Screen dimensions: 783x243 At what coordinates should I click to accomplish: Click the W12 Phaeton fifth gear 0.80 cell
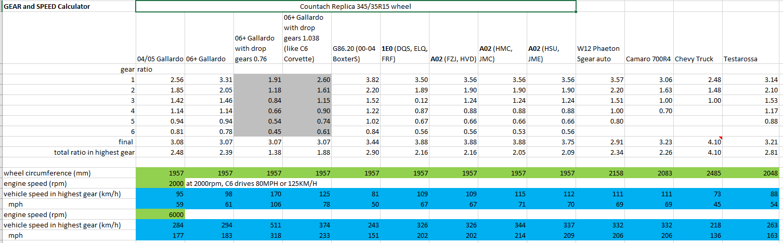[x=600, y=121]
